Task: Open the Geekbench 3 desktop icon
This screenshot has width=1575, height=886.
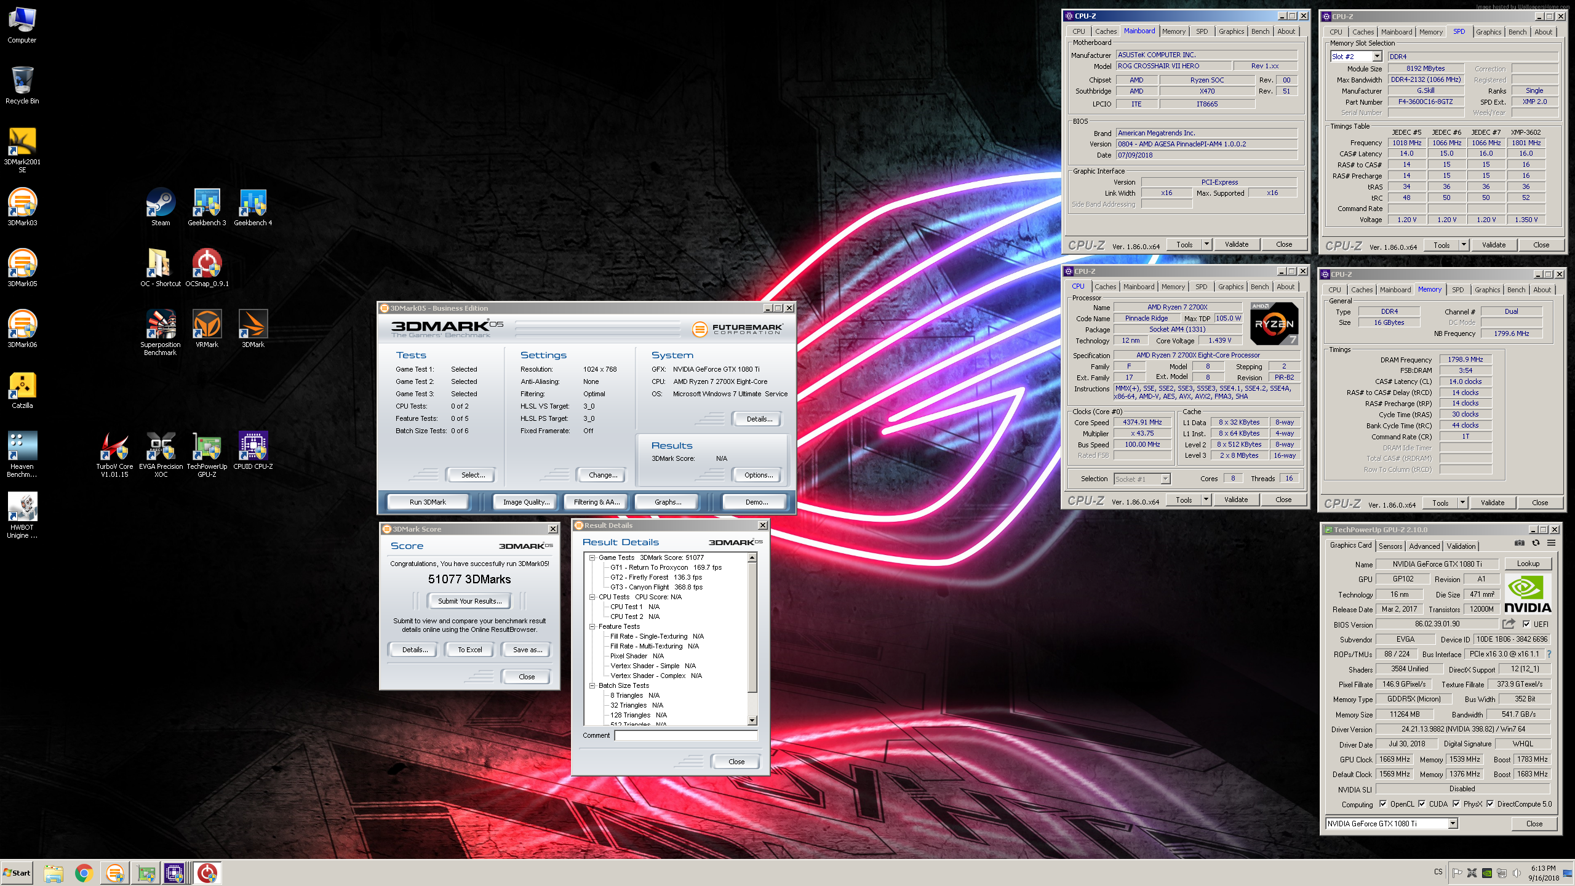Action: [207, 207]
